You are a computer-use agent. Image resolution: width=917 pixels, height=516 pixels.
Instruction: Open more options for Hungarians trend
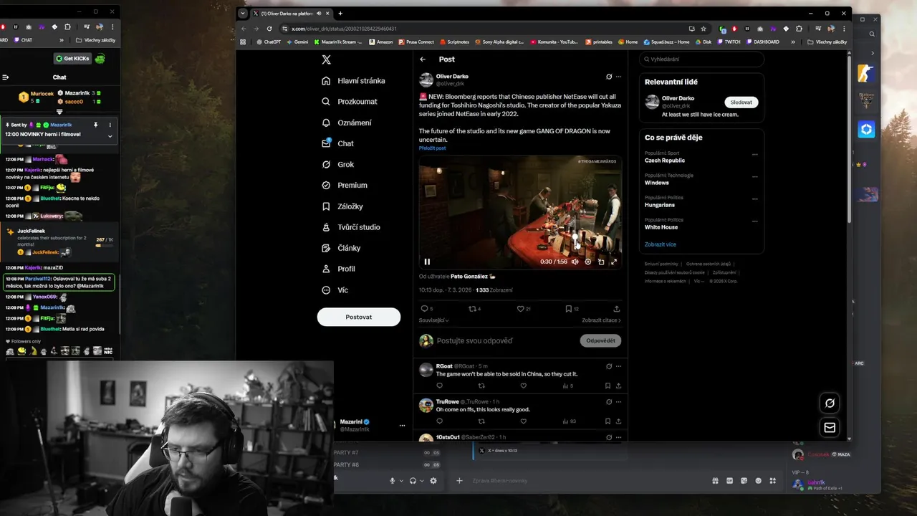(x=754, y=199)
